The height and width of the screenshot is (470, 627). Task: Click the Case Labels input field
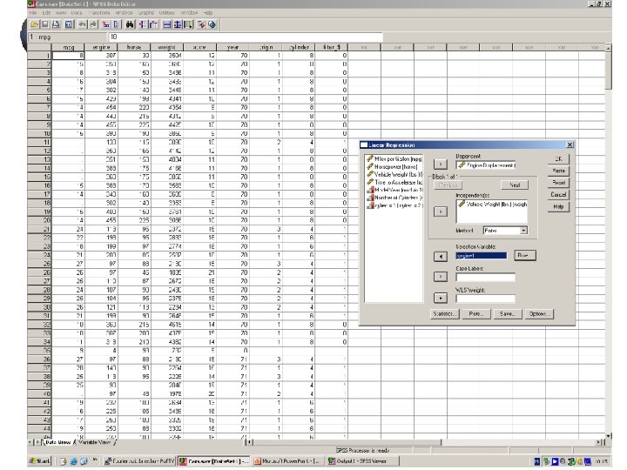click(x=485, y=277)
